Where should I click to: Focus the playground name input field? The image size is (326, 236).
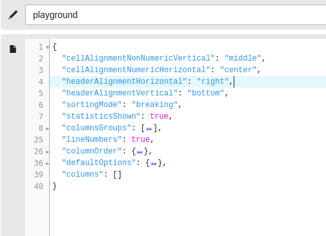point(176,15)
